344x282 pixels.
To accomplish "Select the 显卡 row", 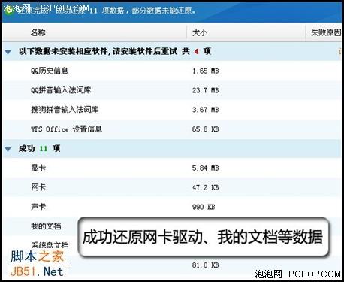I will [x=172, y=168].
